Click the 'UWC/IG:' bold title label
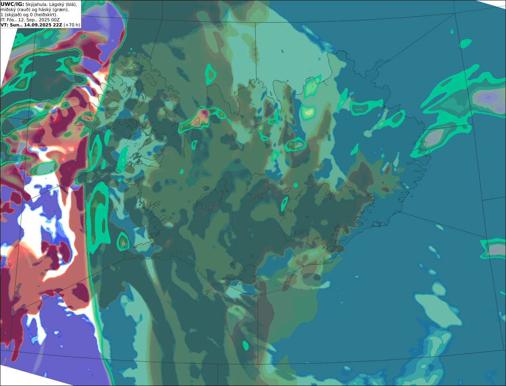This screenshot has height=386, width=506. (x=12, y=4)
